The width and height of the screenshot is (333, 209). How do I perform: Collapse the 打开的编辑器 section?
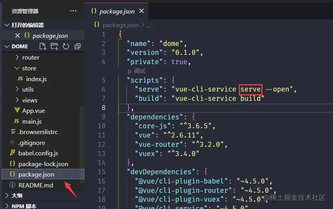(7, 25)
